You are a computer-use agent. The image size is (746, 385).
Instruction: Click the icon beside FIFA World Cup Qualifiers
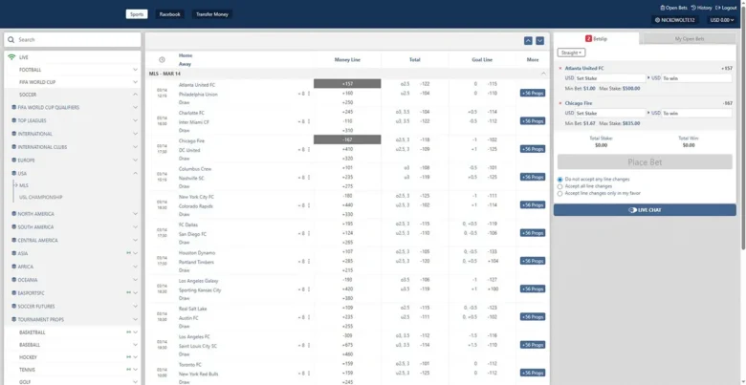click(x=13, y=107)
